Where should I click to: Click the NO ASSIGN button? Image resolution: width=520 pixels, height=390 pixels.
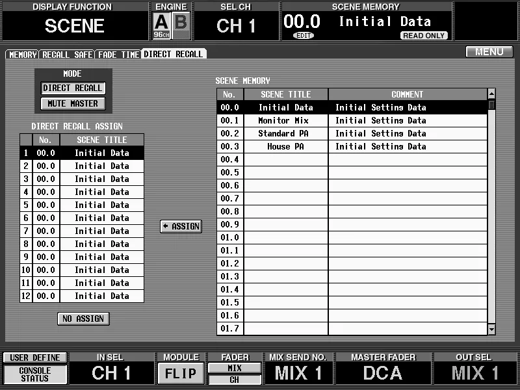[x=83, y=318]
